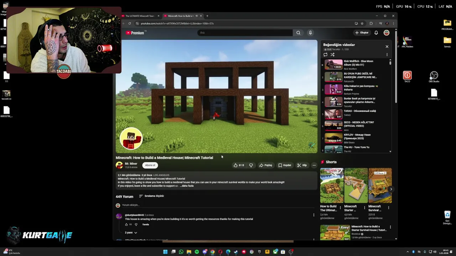
Task: Like the @dustybeard8445 comment
Action: (126, 225)
